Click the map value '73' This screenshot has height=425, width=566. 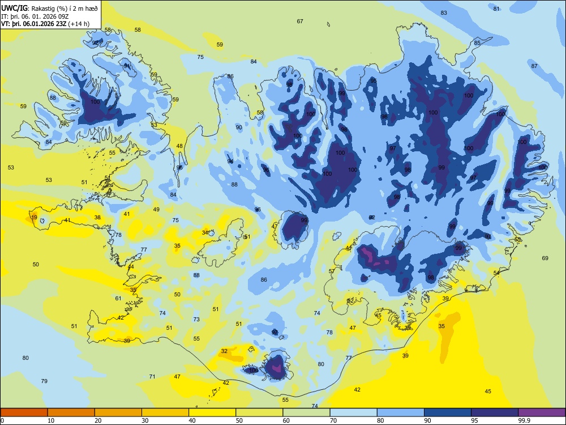tap(196, 319)
